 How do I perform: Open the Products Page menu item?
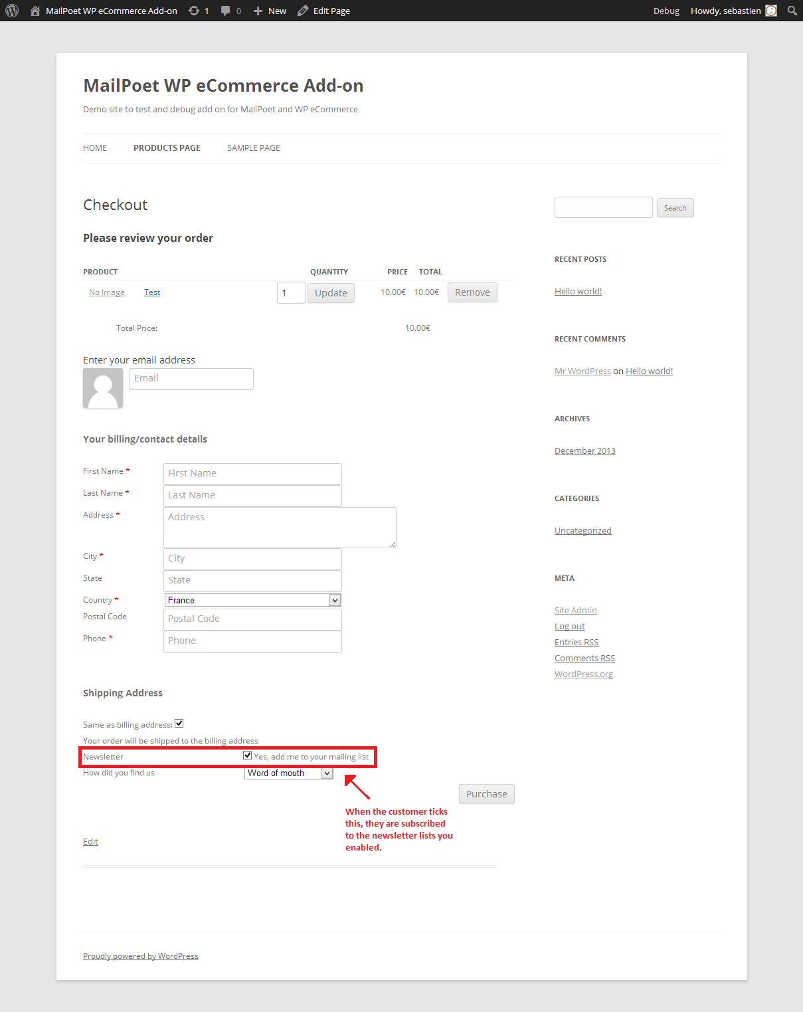[x=167, y=148]
